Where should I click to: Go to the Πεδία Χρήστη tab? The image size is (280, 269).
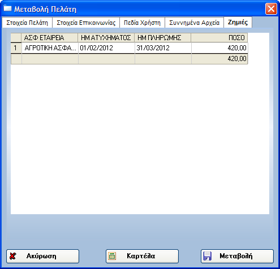pos(142,23)
